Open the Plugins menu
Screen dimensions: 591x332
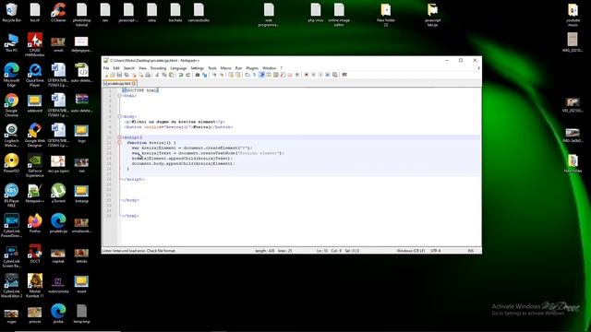click(252, 68)
